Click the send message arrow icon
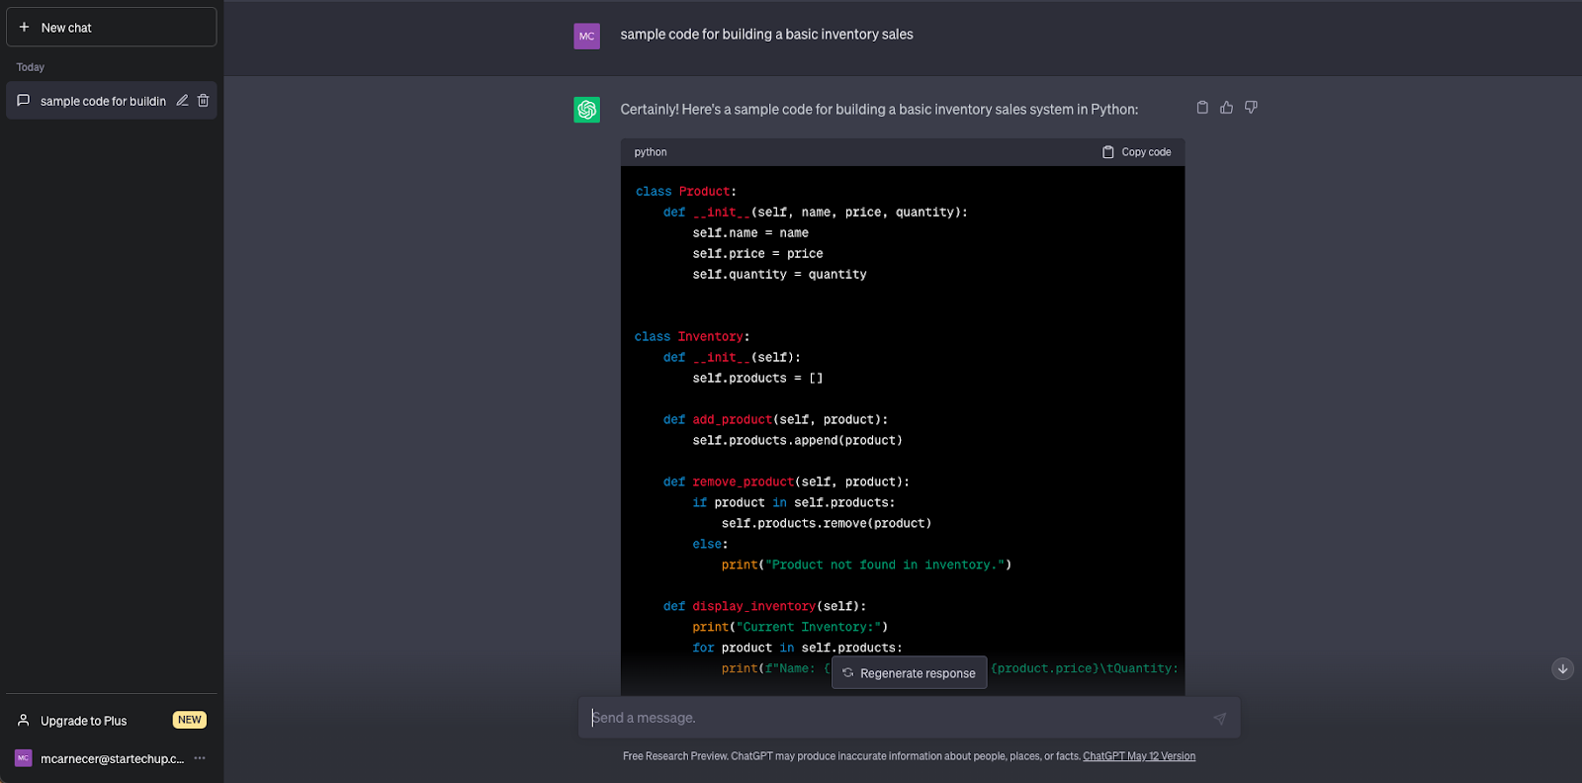This screenshot has width=1582, height=783. (1219, 719)
